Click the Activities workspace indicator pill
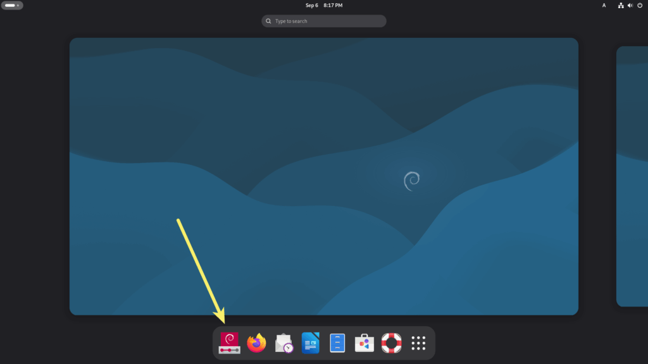The width and height of the screenshot is (648, 364). pos(12,5)
